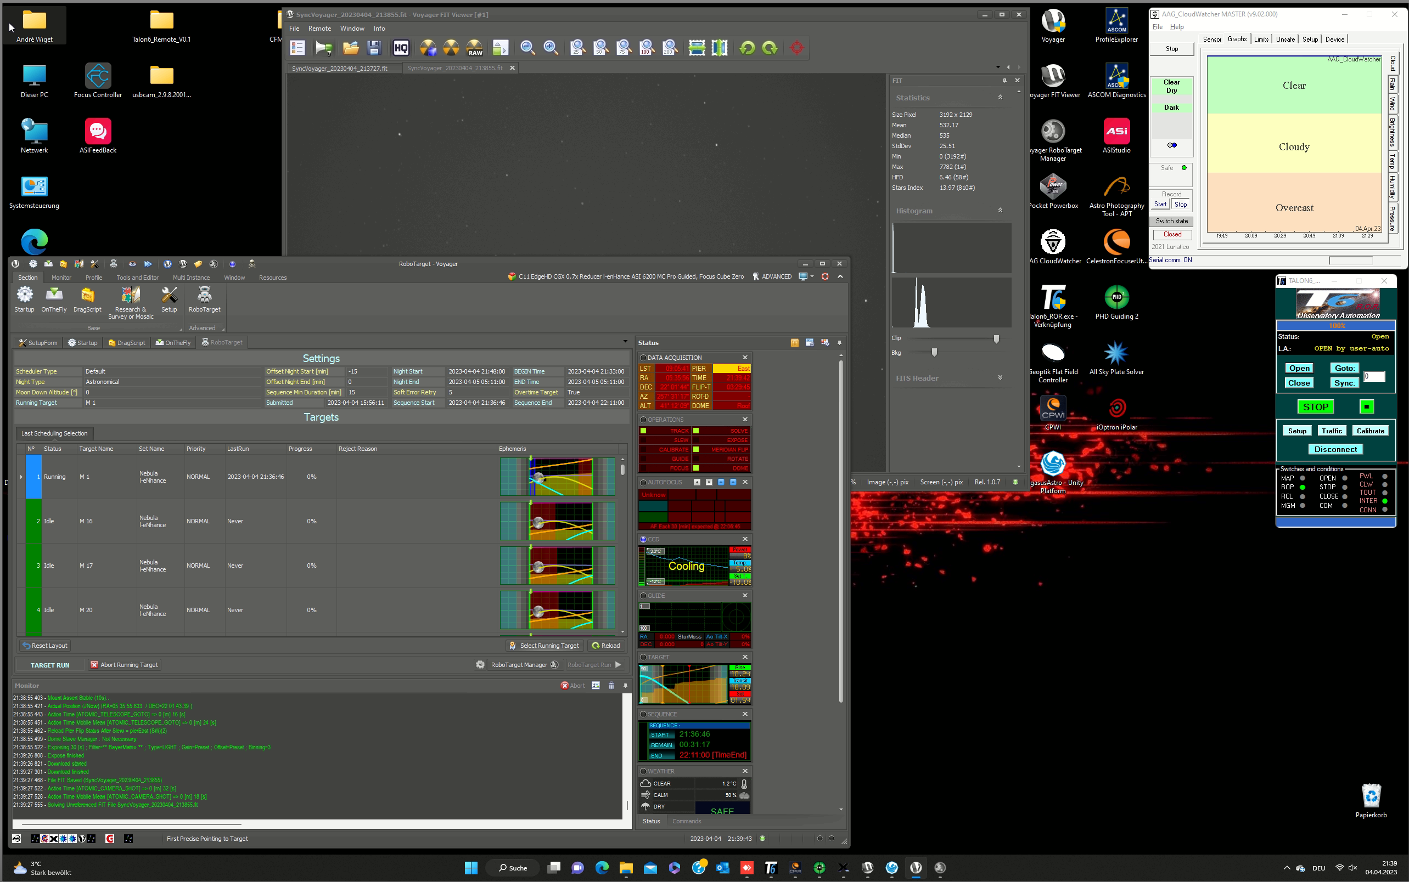Toggle the DATA ACQUISITION panel radio circle
Image resolution: width=1409 pixels, height=882 pixels.
[643, 358]
